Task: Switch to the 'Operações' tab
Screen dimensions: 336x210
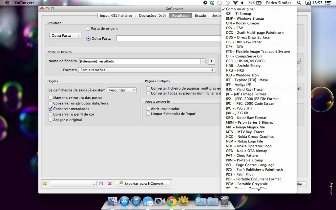Action: pyautogui.click(x=152, y=15)
